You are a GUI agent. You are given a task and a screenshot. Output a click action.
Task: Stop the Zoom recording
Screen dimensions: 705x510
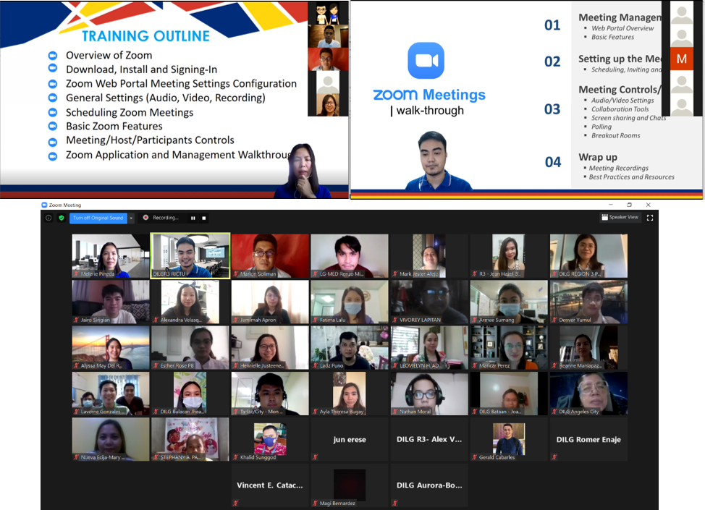coord(203,218)
